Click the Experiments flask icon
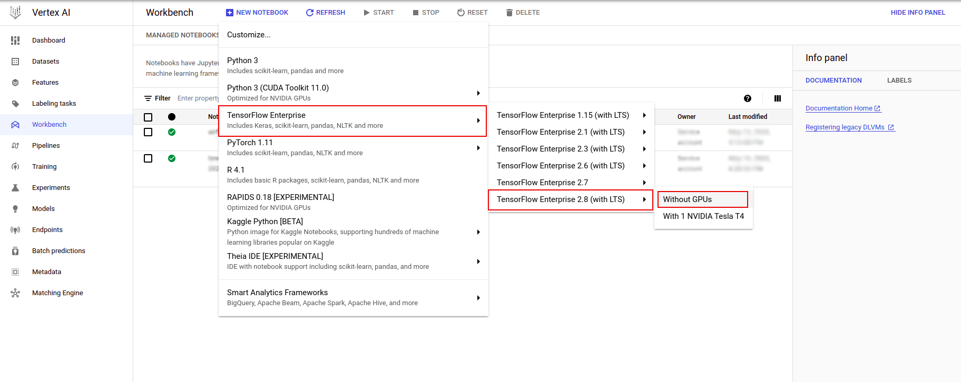 [15, 188]
